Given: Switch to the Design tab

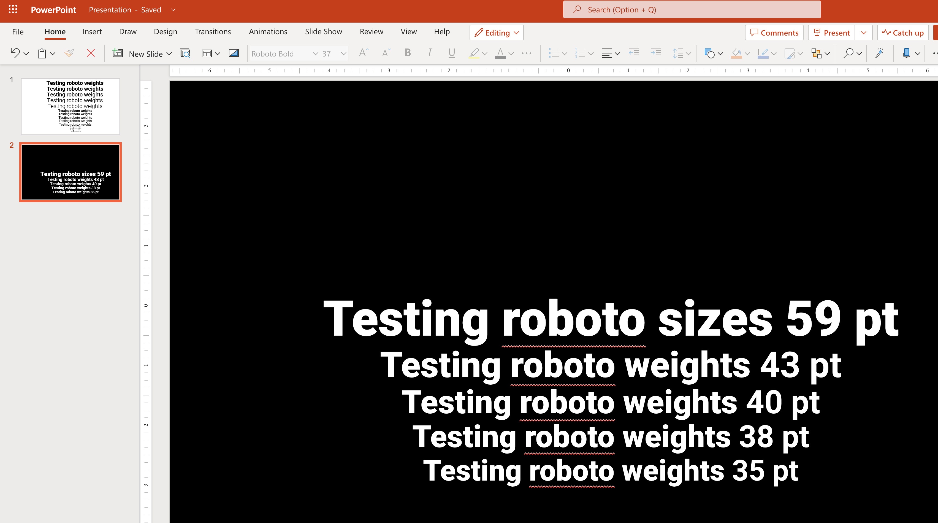Looking at the screenshot, I should point(165,32).
